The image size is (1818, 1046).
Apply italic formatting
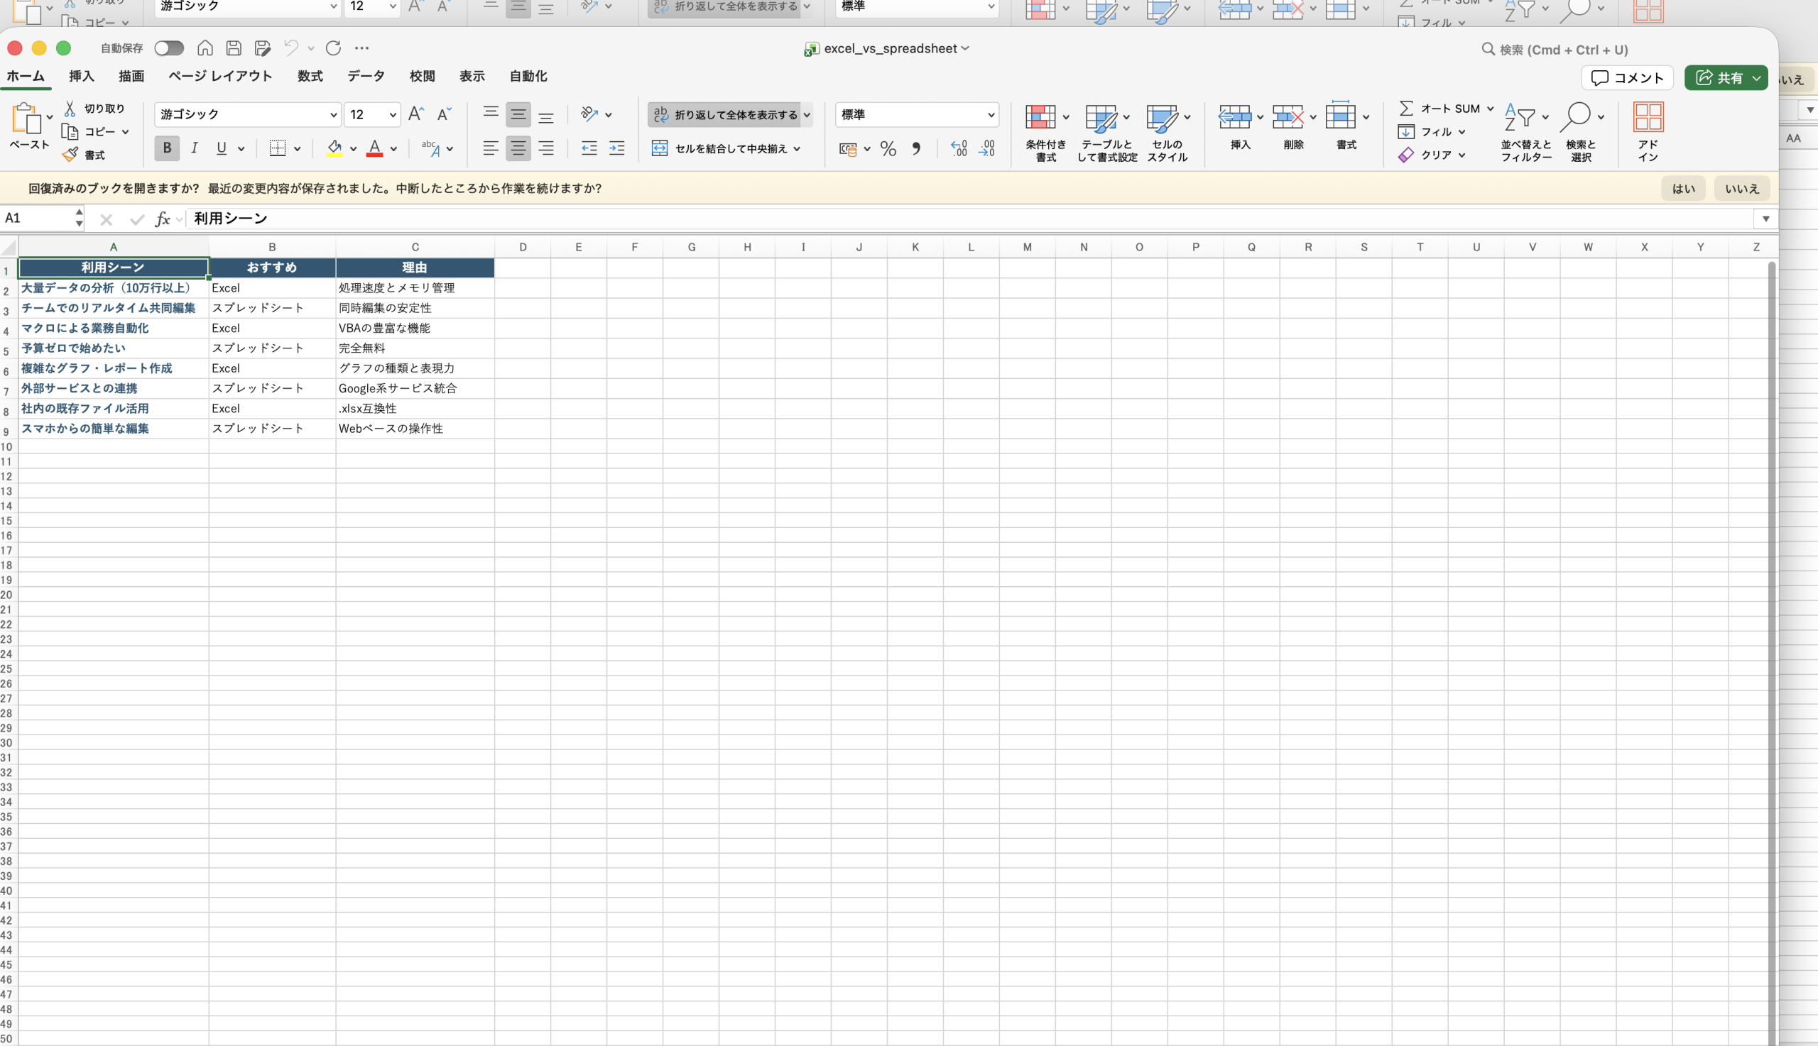193,149
